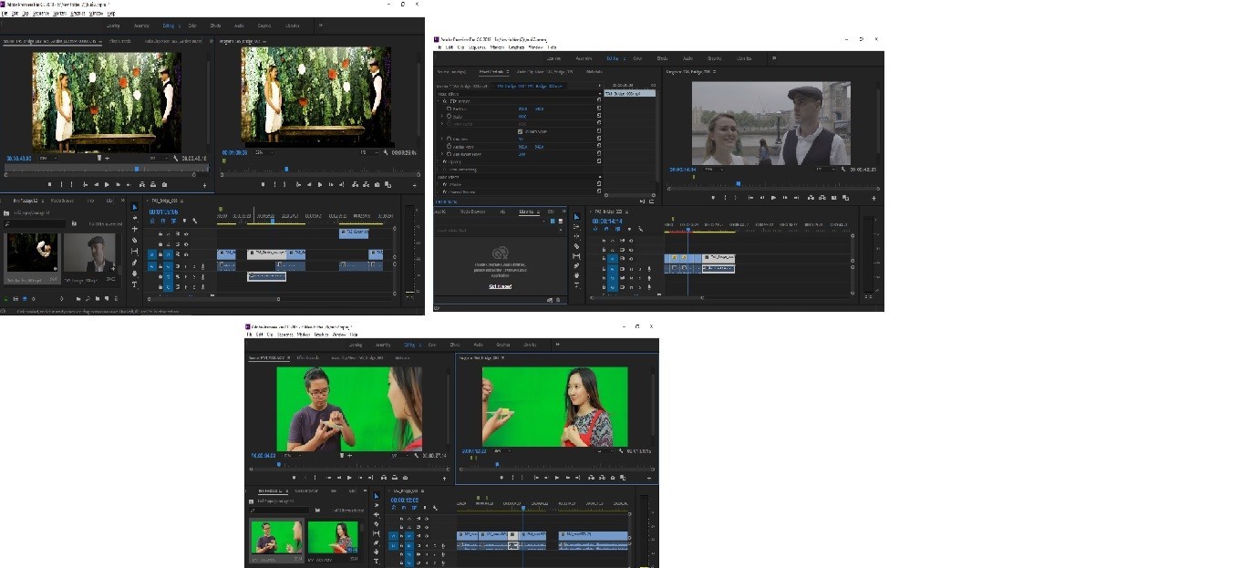Switch to the Color workspace in the green-screen window

[432, 345]
